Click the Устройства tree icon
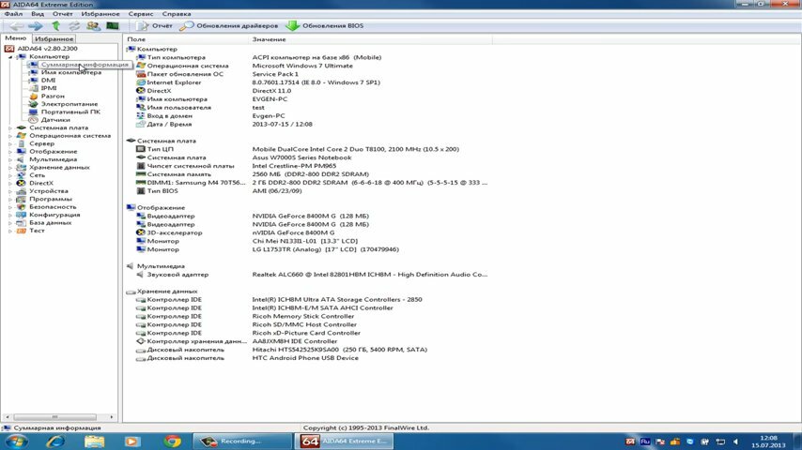The image size is (802, 450). click(21, 191)
